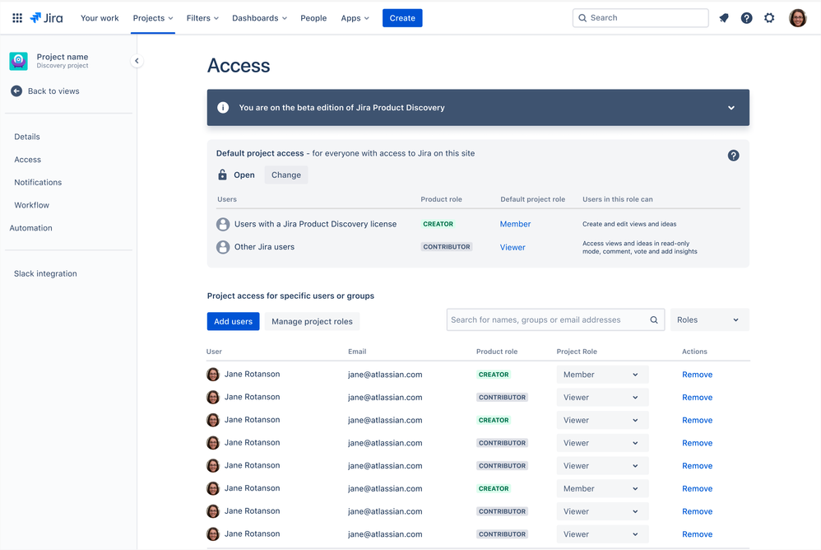This screenshot has height=550, width=821.
Task: Go to Your work
Action: coord(100,18)
